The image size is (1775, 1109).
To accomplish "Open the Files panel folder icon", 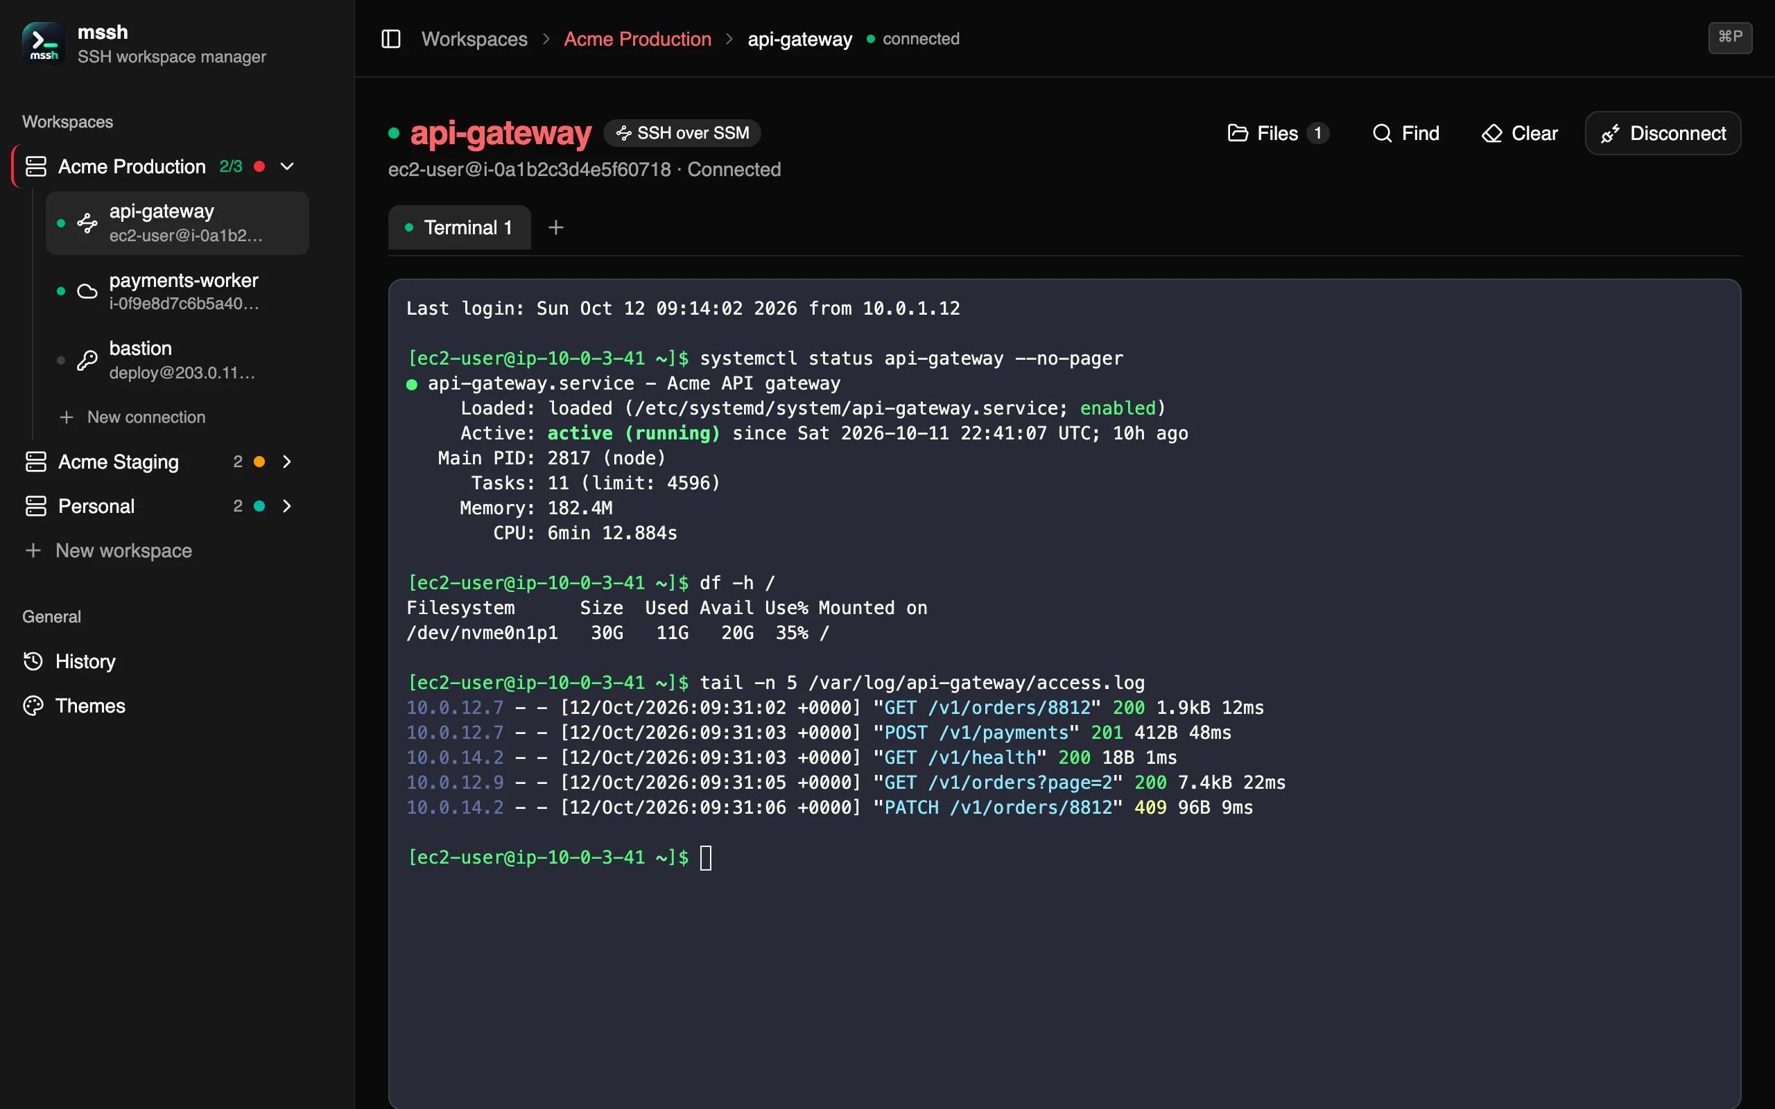I will click(x=1238, y=133).
